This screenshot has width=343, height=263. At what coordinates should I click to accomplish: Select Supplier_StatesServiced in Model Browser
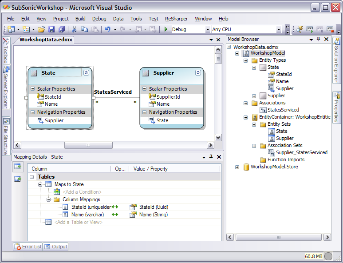301,152
